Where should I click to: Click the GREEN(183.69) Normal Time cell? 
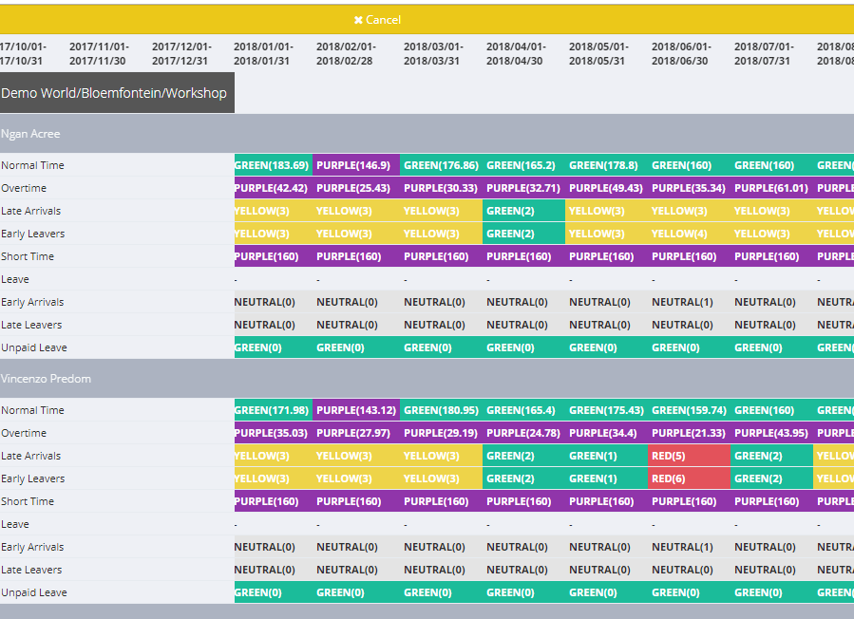click(x=272, y=165)
